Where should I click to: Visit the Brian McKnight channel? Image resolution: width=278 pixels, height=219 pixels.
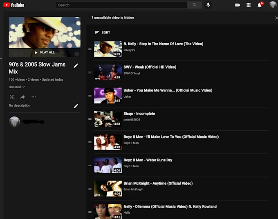133,190
